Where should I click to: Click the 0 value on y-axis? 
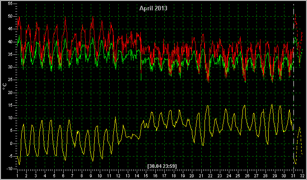[11, 144]
